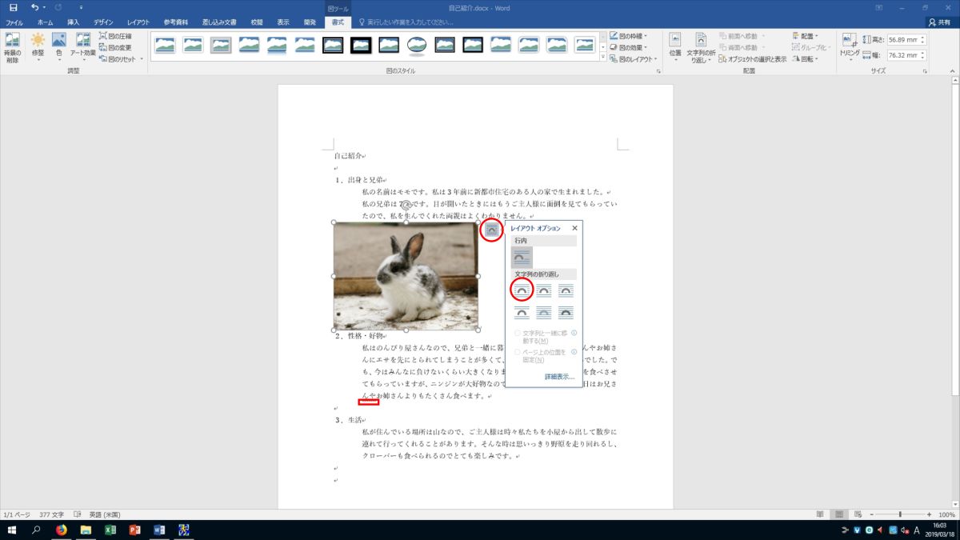The image size is (960, 540).
Task: Open the ファイル (File) tab
Action: [x=14, y=22]
